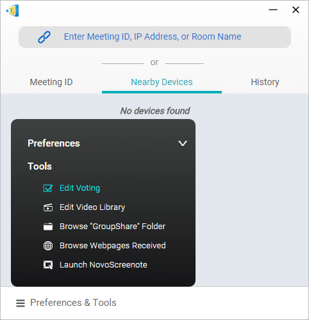Click the app logo in the title bar

13,10
